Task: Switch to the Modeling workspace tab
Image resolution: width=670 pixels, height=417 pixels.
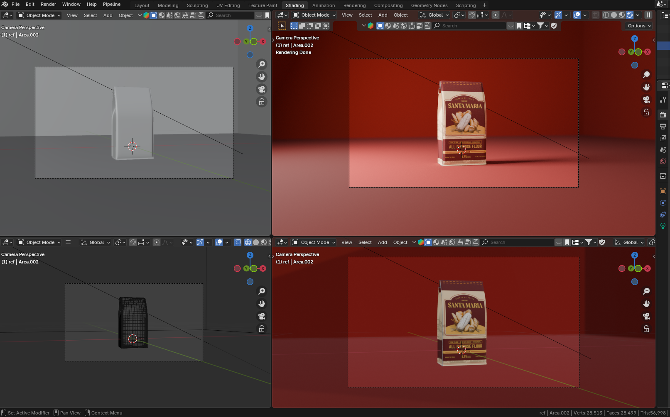Action: (168, 5)
